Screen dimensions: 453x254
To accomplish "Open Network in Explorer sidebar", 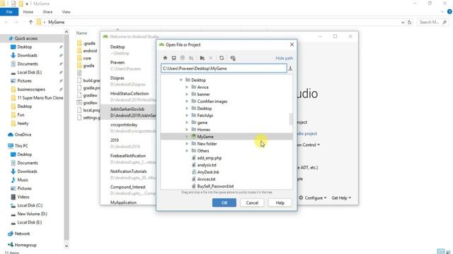I will [x=22, y=234].
